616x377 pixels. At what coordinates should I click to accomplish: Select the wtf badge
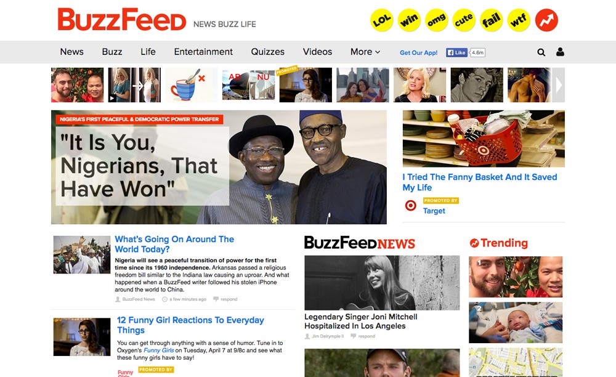point(519,20)
